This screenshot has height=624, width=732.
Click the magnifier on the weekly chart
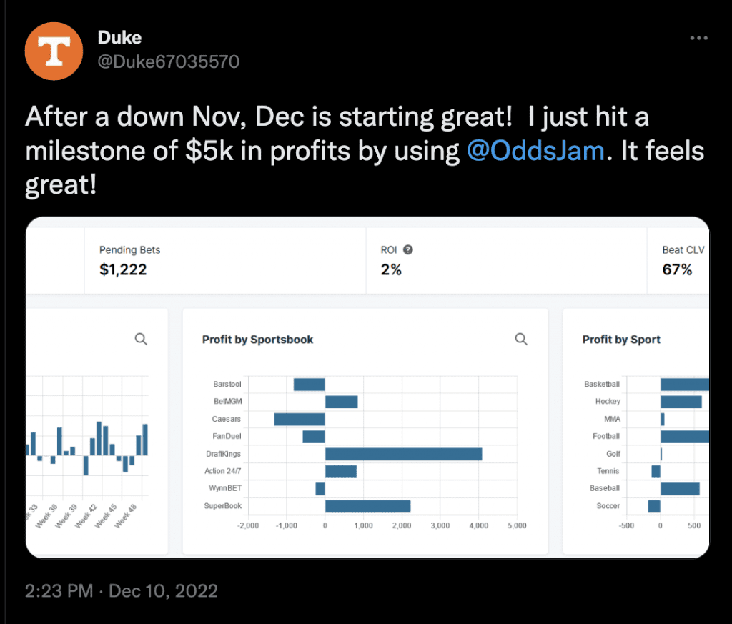click(141, 339)
